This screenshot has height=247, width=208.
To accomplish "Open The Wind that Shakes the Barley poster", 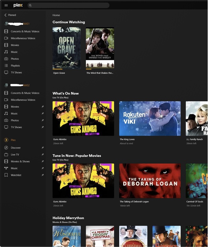I will [100, 48].
